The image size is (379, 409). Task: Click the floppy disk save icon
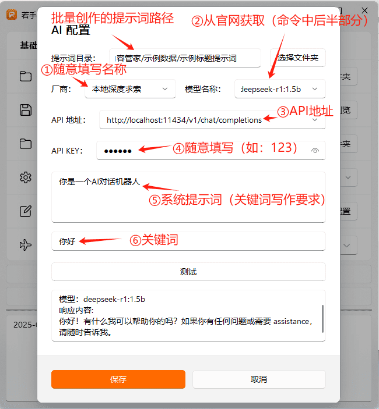25,110
